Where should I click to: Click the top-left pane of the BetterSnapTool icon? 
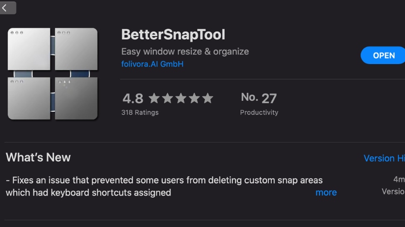[29, 48]
